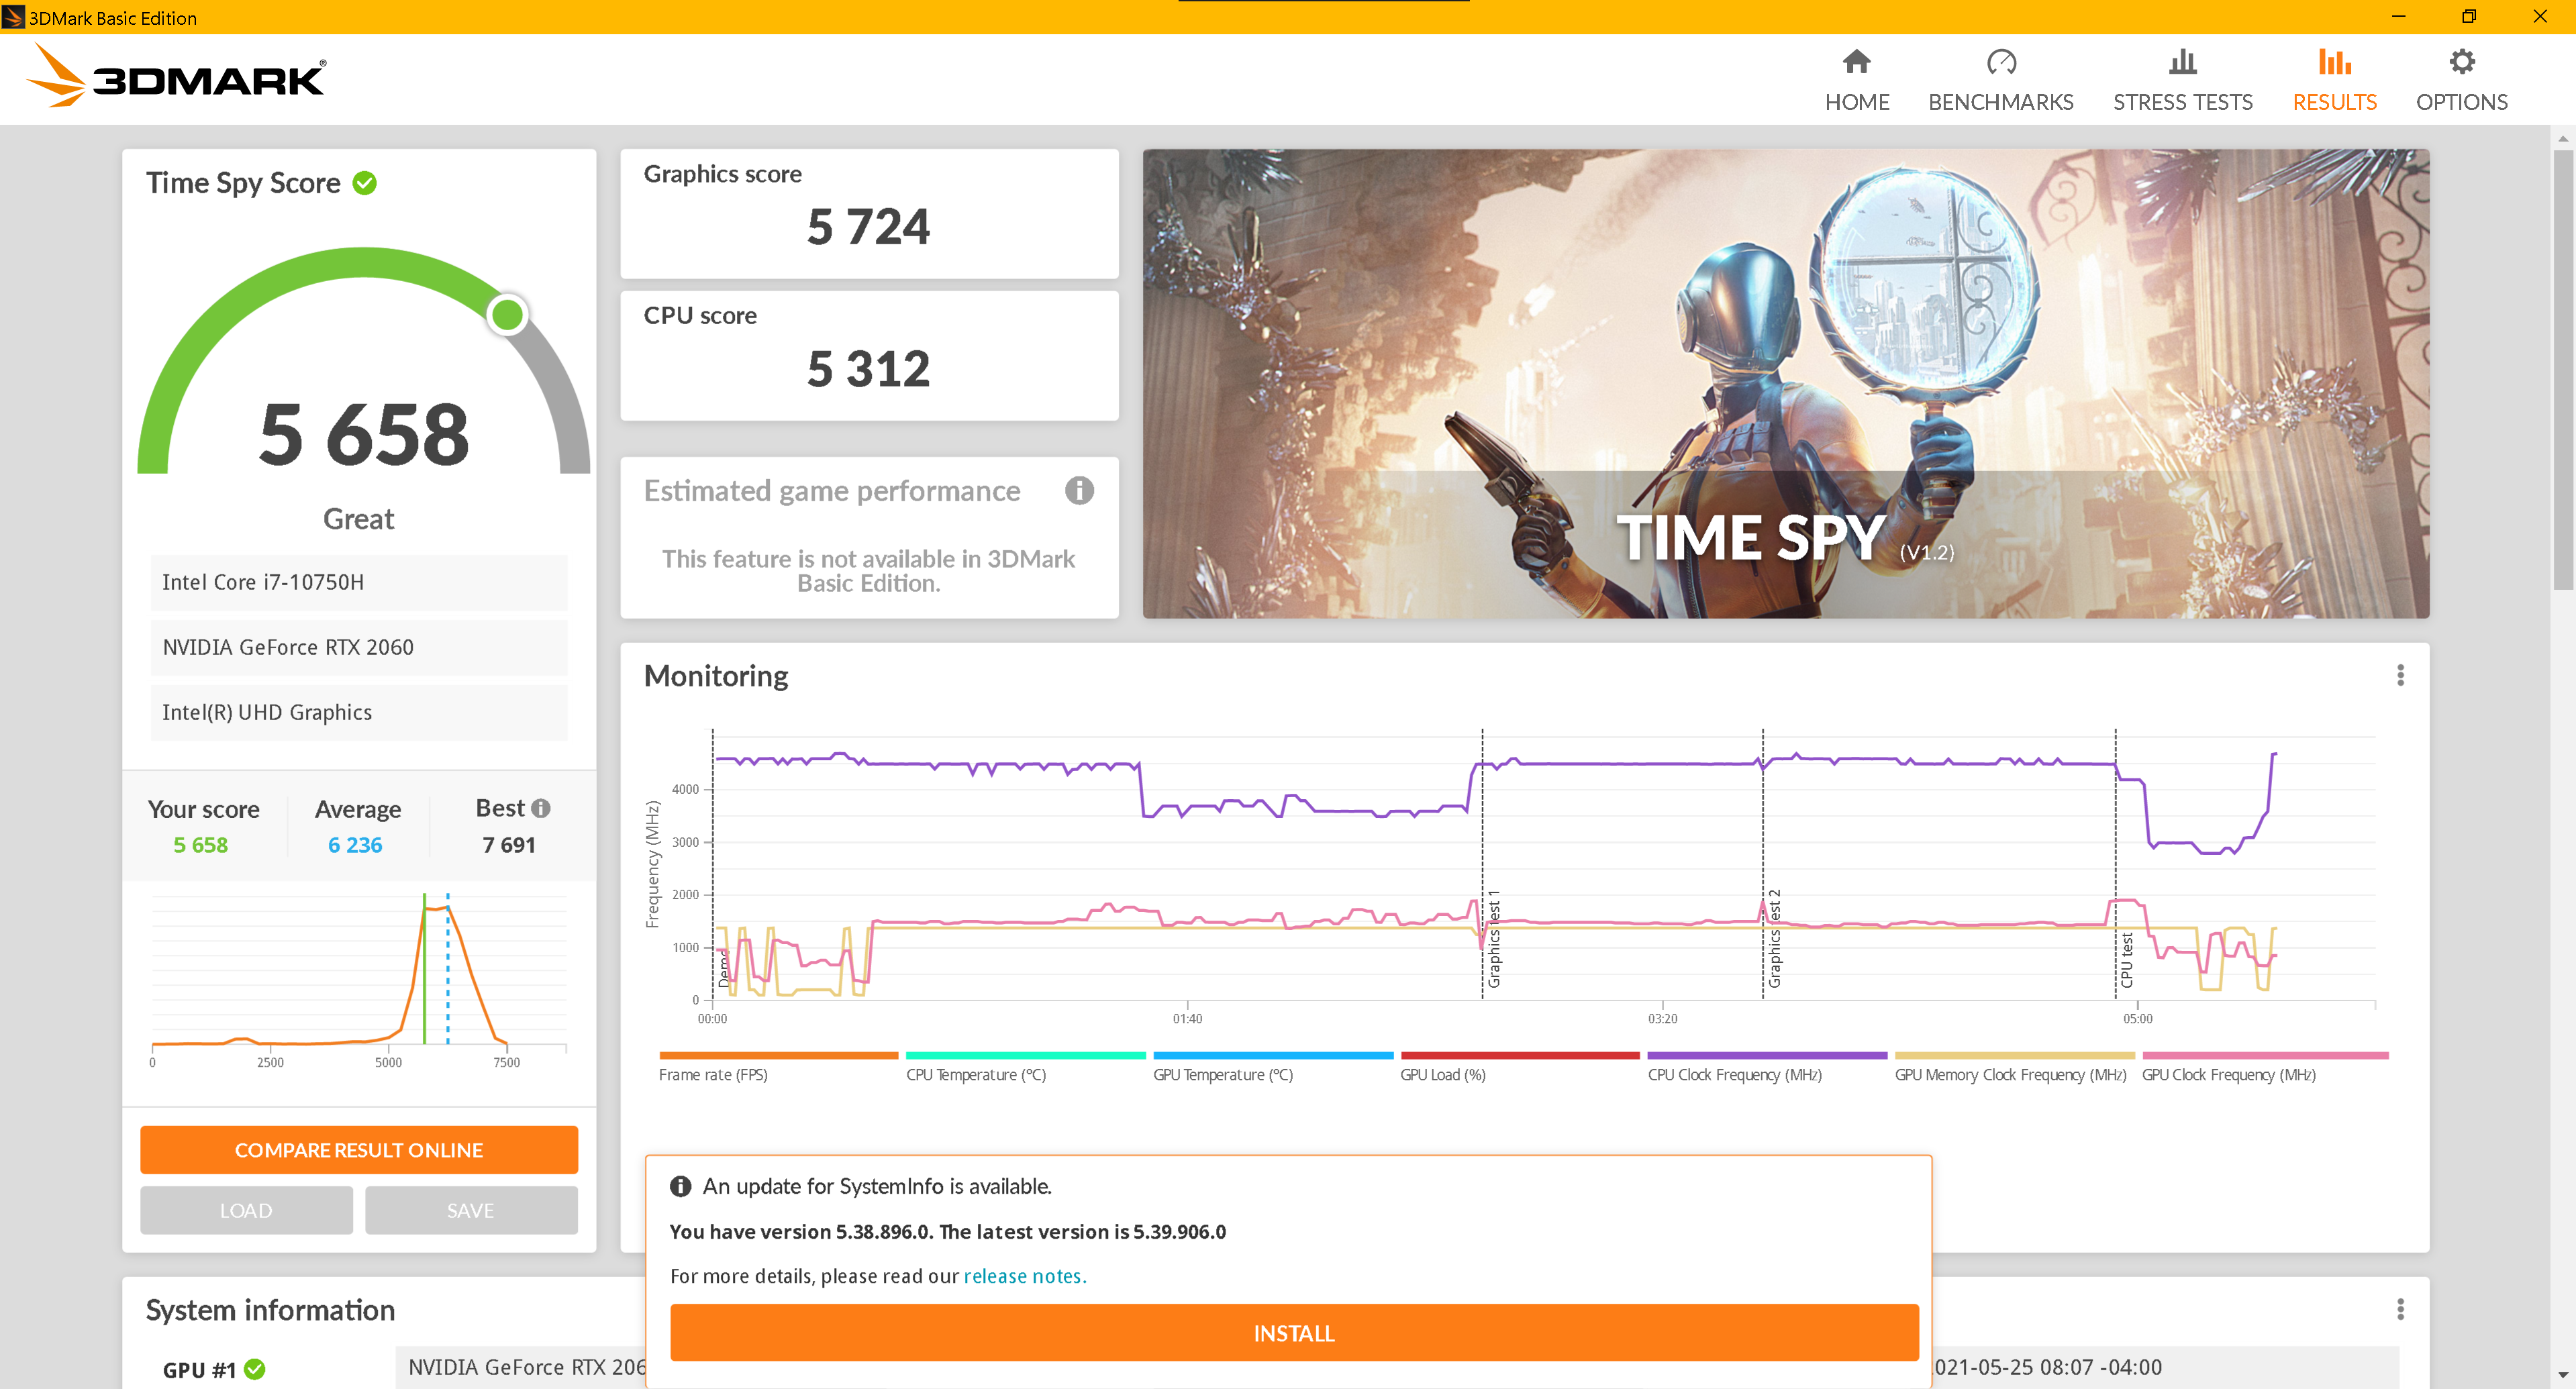Click the Graphics score value 5 724
Image resolution: width=2576 pixels, height=1389 pixels.
[x=868, y=227]
